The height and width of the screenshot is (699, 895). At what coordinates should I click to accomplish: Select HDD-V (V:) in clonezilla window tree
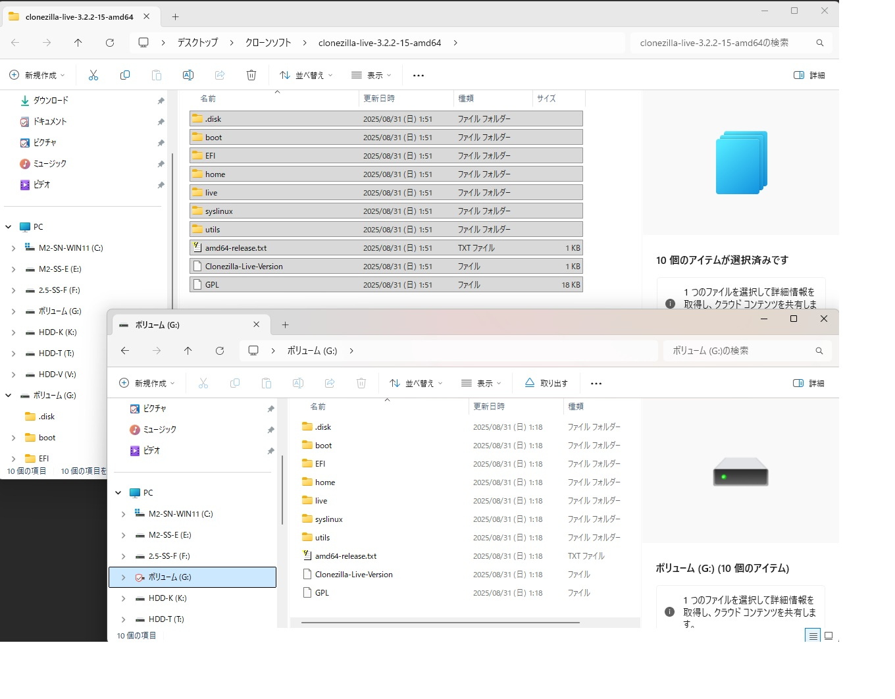click(x=57, y=375)
